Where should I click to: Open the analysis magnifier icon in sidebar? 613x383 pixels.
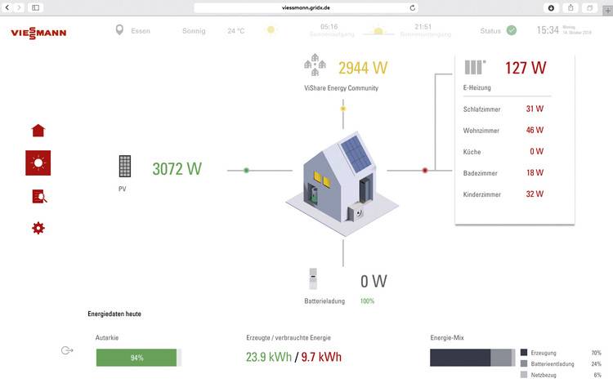pos(38,196)
